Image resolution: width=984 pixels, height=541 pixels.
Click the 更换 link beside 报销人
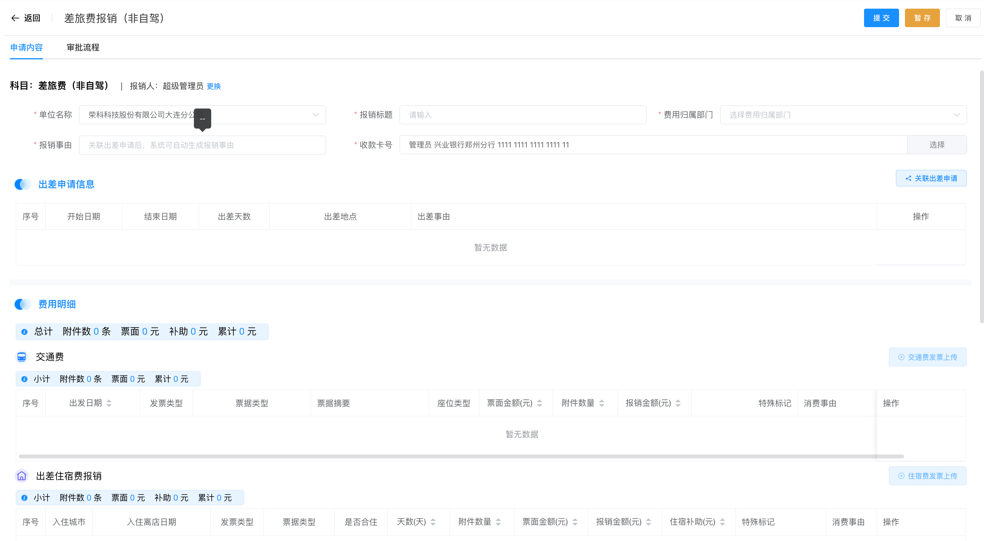(x=214, y=86)
